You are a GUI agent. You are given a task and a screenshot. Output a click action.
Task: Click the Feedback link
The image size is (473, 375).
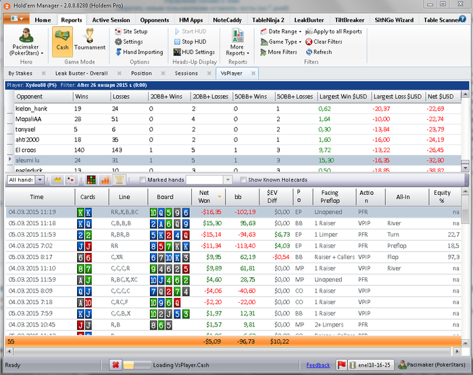tap(318, 365)
